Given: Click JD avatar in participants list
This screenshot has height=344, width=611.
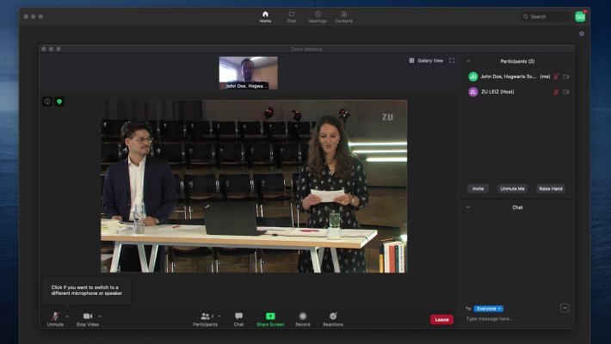Looking at the screenshot, I should (x=473, y=77).
